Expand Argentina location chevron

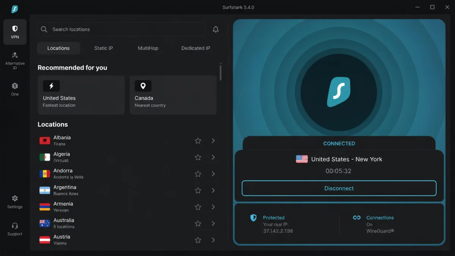pos(213,190)
